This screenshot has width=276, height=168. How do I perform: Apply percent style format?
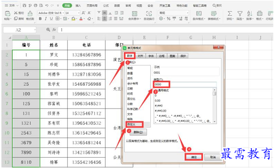(168, 19)
